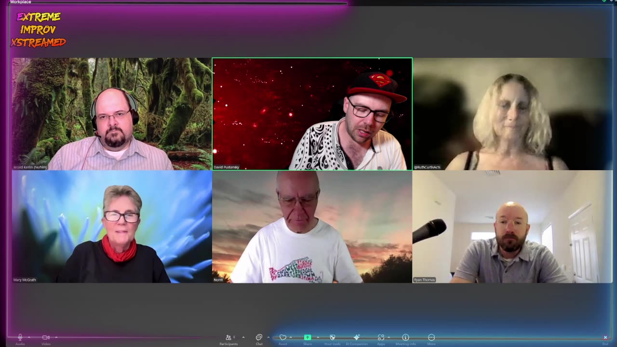Select Norm's video tile
This screenshot has height=347, width=617.
[x=312, y=227]
